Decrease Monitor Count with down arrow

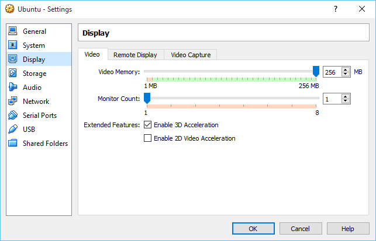(346, 101)
